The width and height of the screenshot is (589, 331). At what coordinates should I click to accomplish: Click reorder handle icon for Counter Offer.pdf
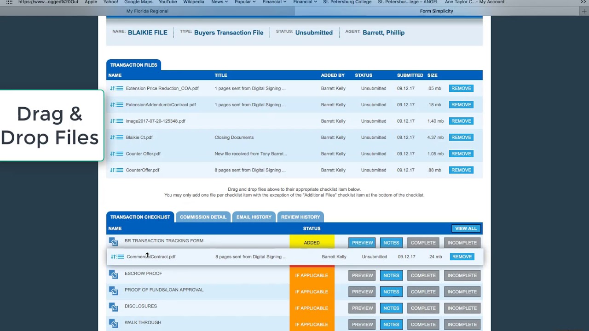point(116,154)
